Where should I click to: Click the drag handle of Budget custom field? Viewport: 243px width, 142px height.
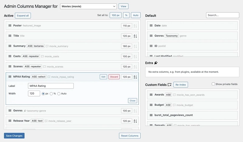[151, 105]
